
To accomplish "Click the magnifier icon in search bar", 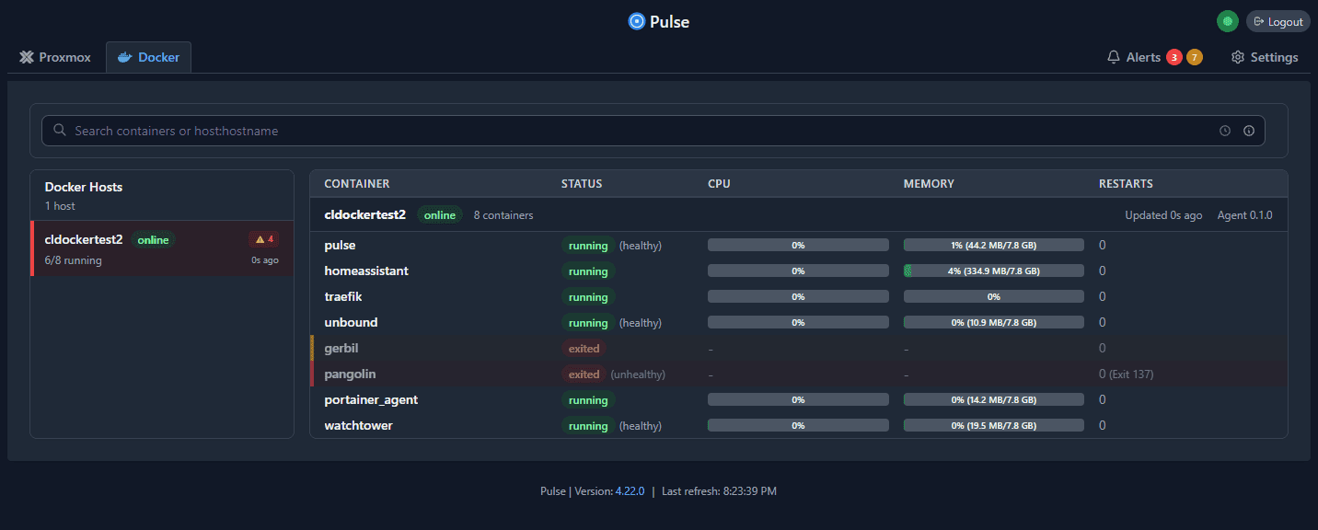I will click(60, 131).
